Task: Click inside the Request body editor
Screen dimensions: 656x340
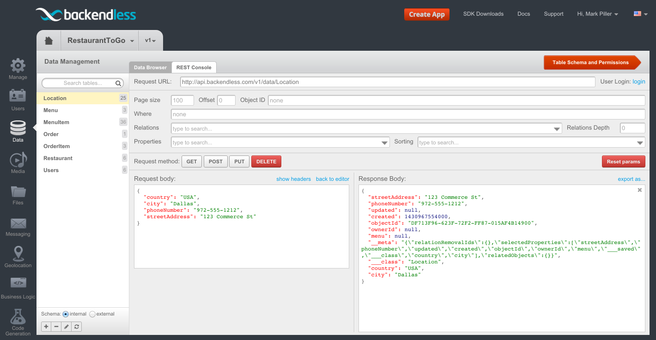Action: pos(242,227)
